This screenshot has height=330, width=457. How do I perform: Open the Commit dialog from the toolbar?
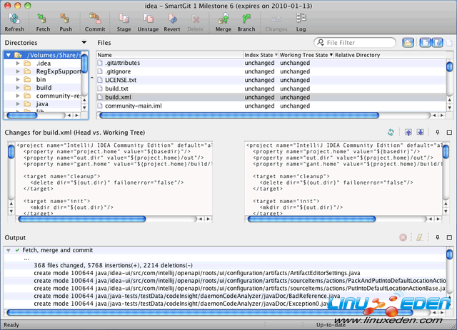[x=94, y=19]
